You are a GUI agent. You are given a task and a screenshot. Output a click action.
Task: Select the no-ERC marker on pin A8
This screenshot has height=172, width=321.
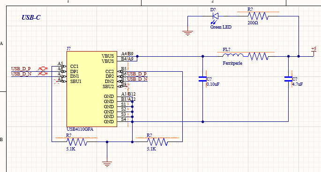pyautogui.click(x=57, y=81)
